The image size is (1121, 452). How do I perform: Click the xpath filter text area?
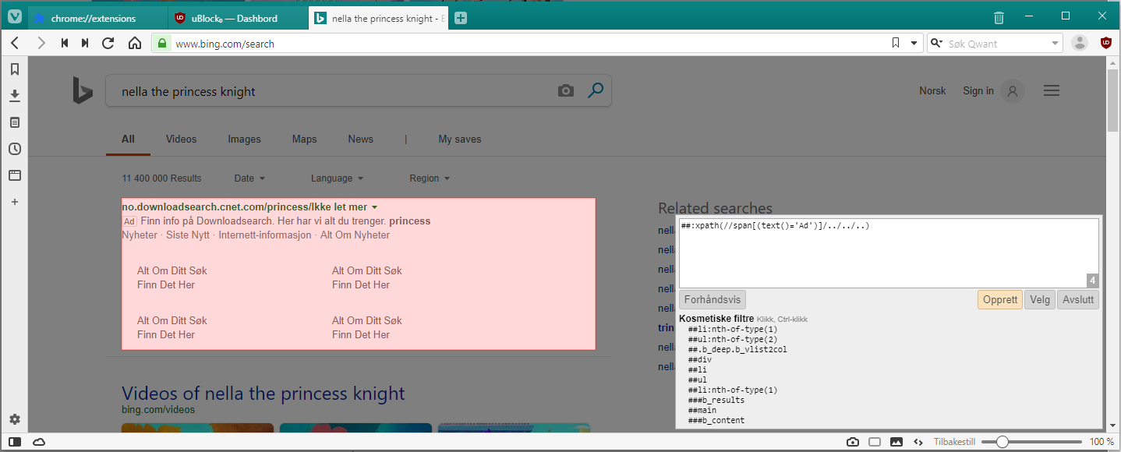(889, 253)
